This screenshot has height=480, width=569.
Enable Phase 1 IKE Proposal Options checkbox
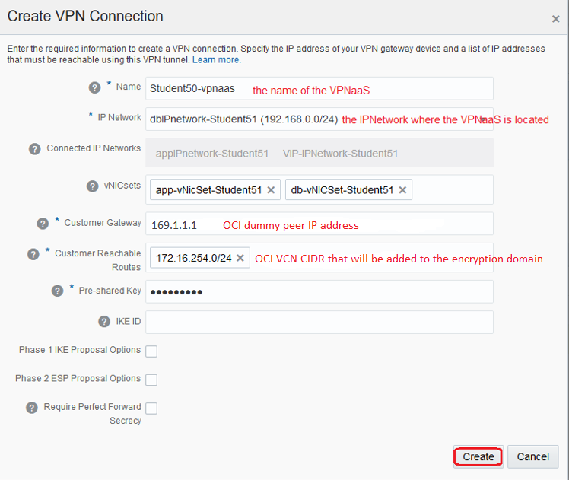click(x=151, y=351)
